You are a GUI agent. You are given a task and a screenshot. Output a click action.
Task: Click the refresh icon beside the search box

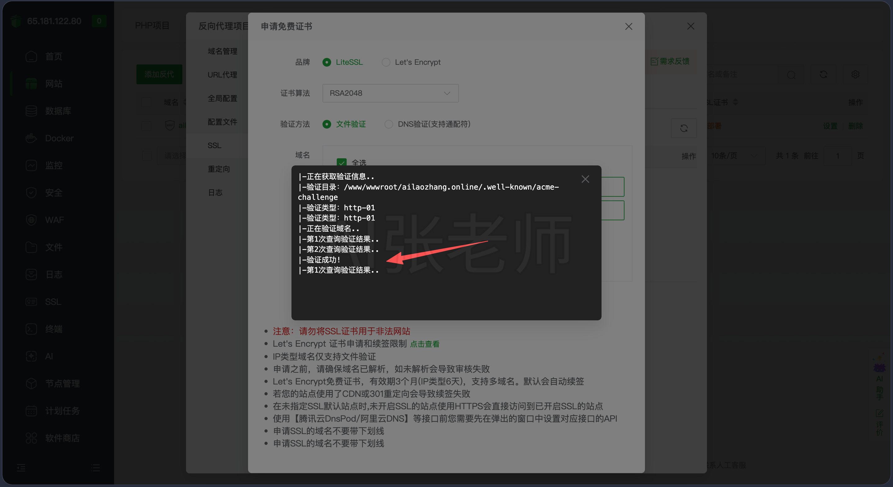(823, 74)
